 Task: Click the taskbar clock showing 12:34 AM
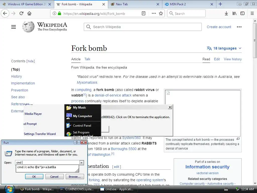(x=247, y=189)
